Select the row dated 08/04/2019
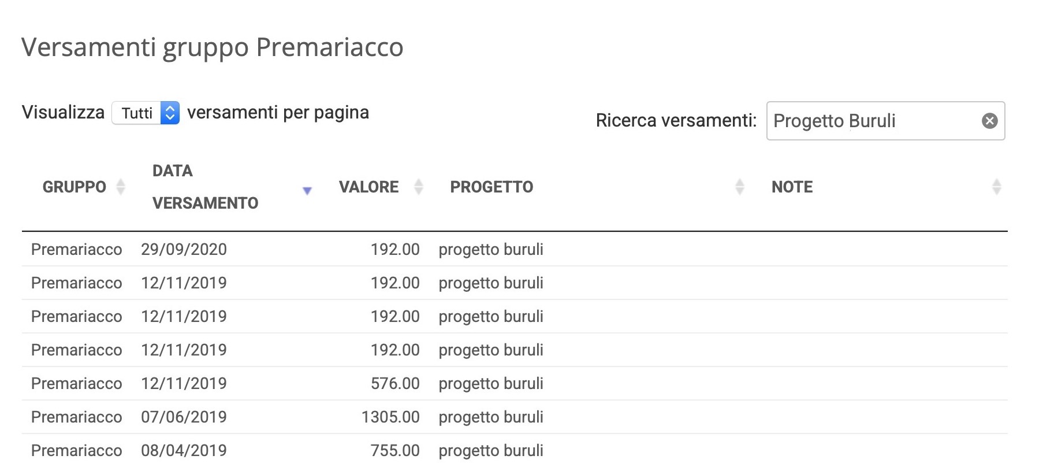1054x463 pixels. point(515,449)
